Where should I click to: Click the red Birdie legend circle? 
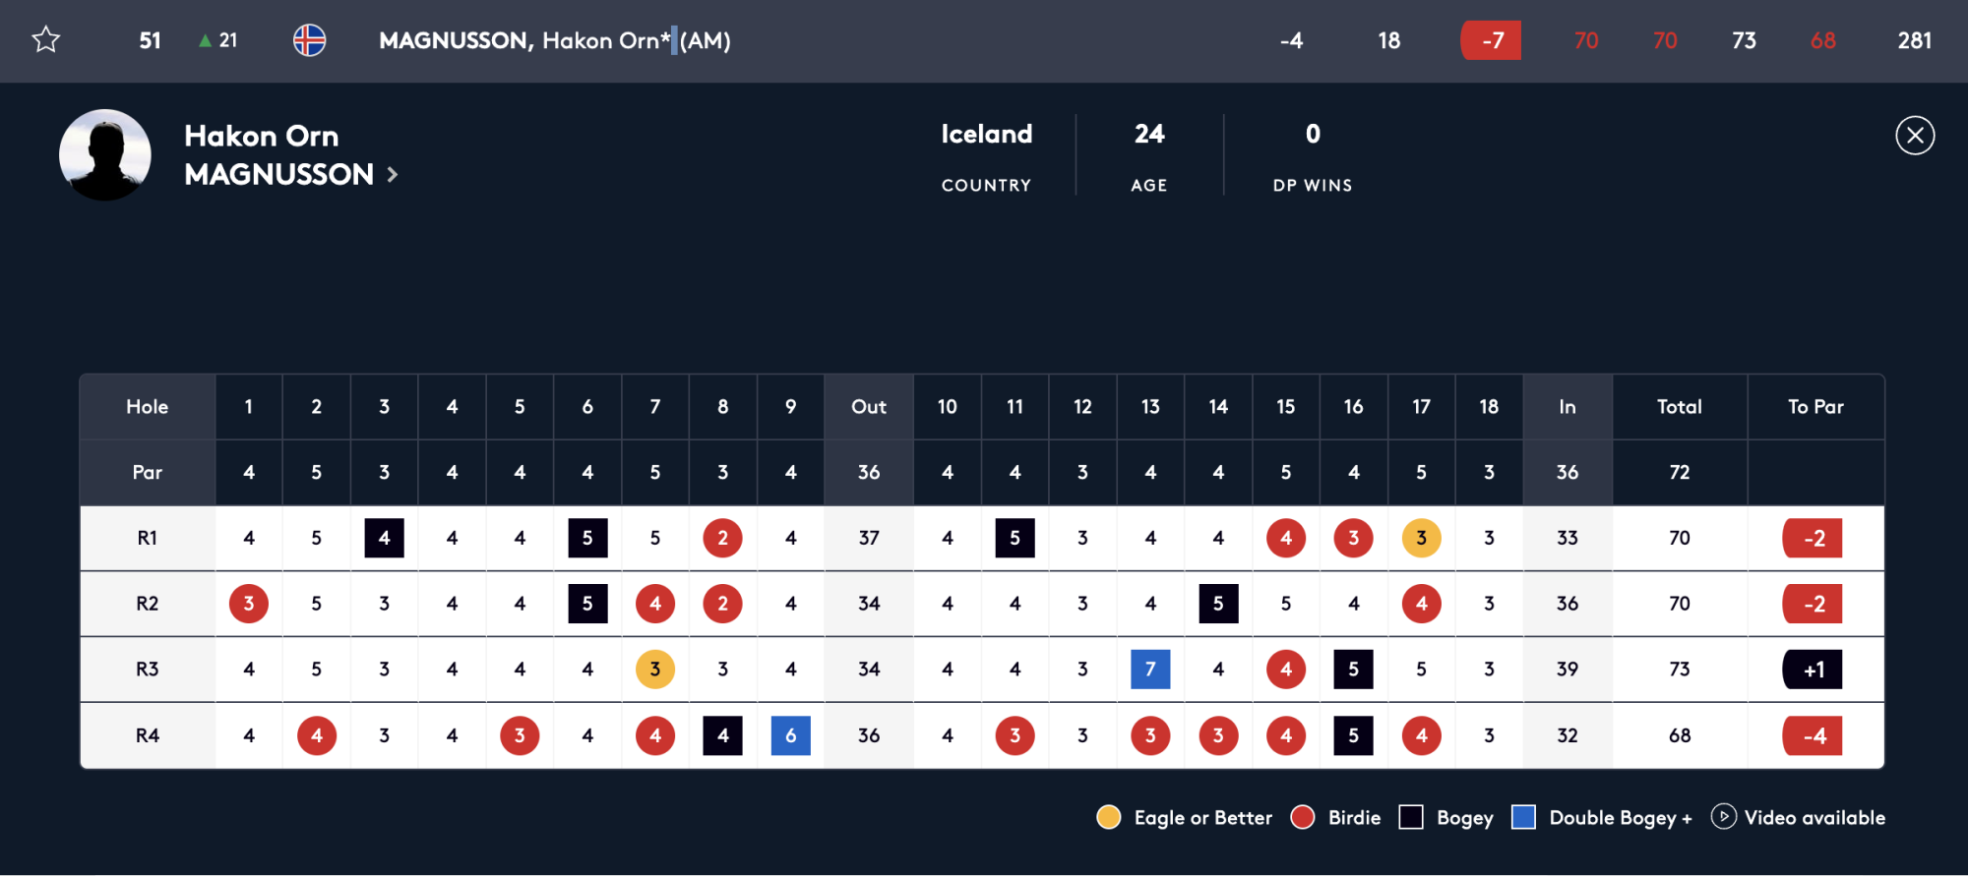pos(1303,817)
